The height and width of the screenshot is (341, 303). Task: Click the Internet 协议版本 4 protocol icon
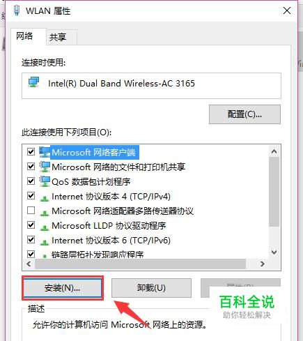pos(45,198)
